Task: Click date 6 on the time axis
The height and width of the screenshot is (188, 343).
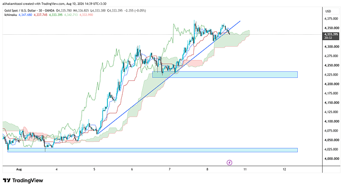Action: pyautogui.click(x=132, y=169)
